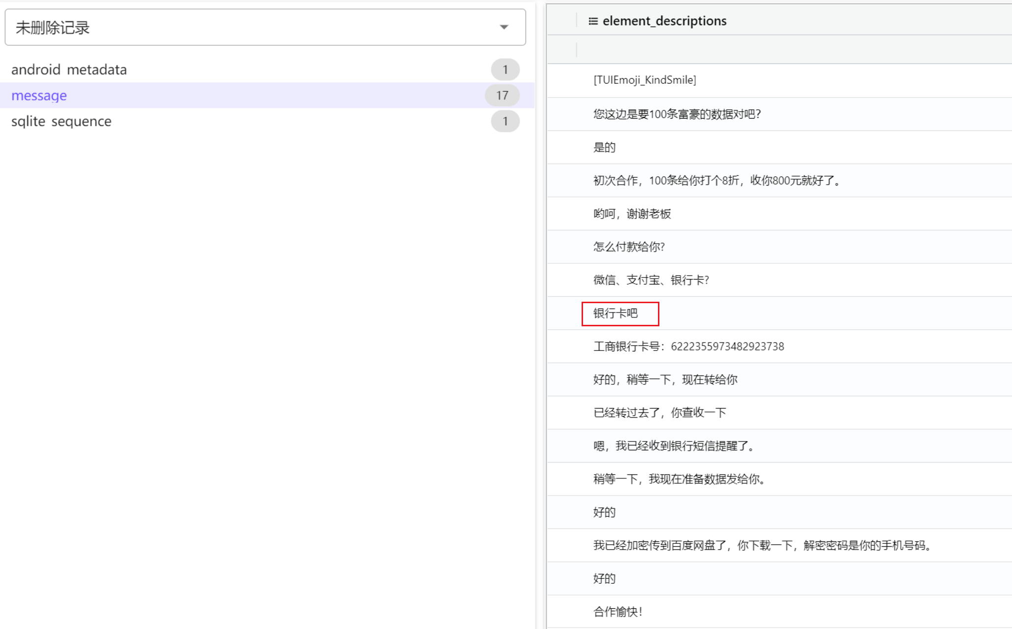Select row 微信、支付宝、银行卡?

point(780,280)
